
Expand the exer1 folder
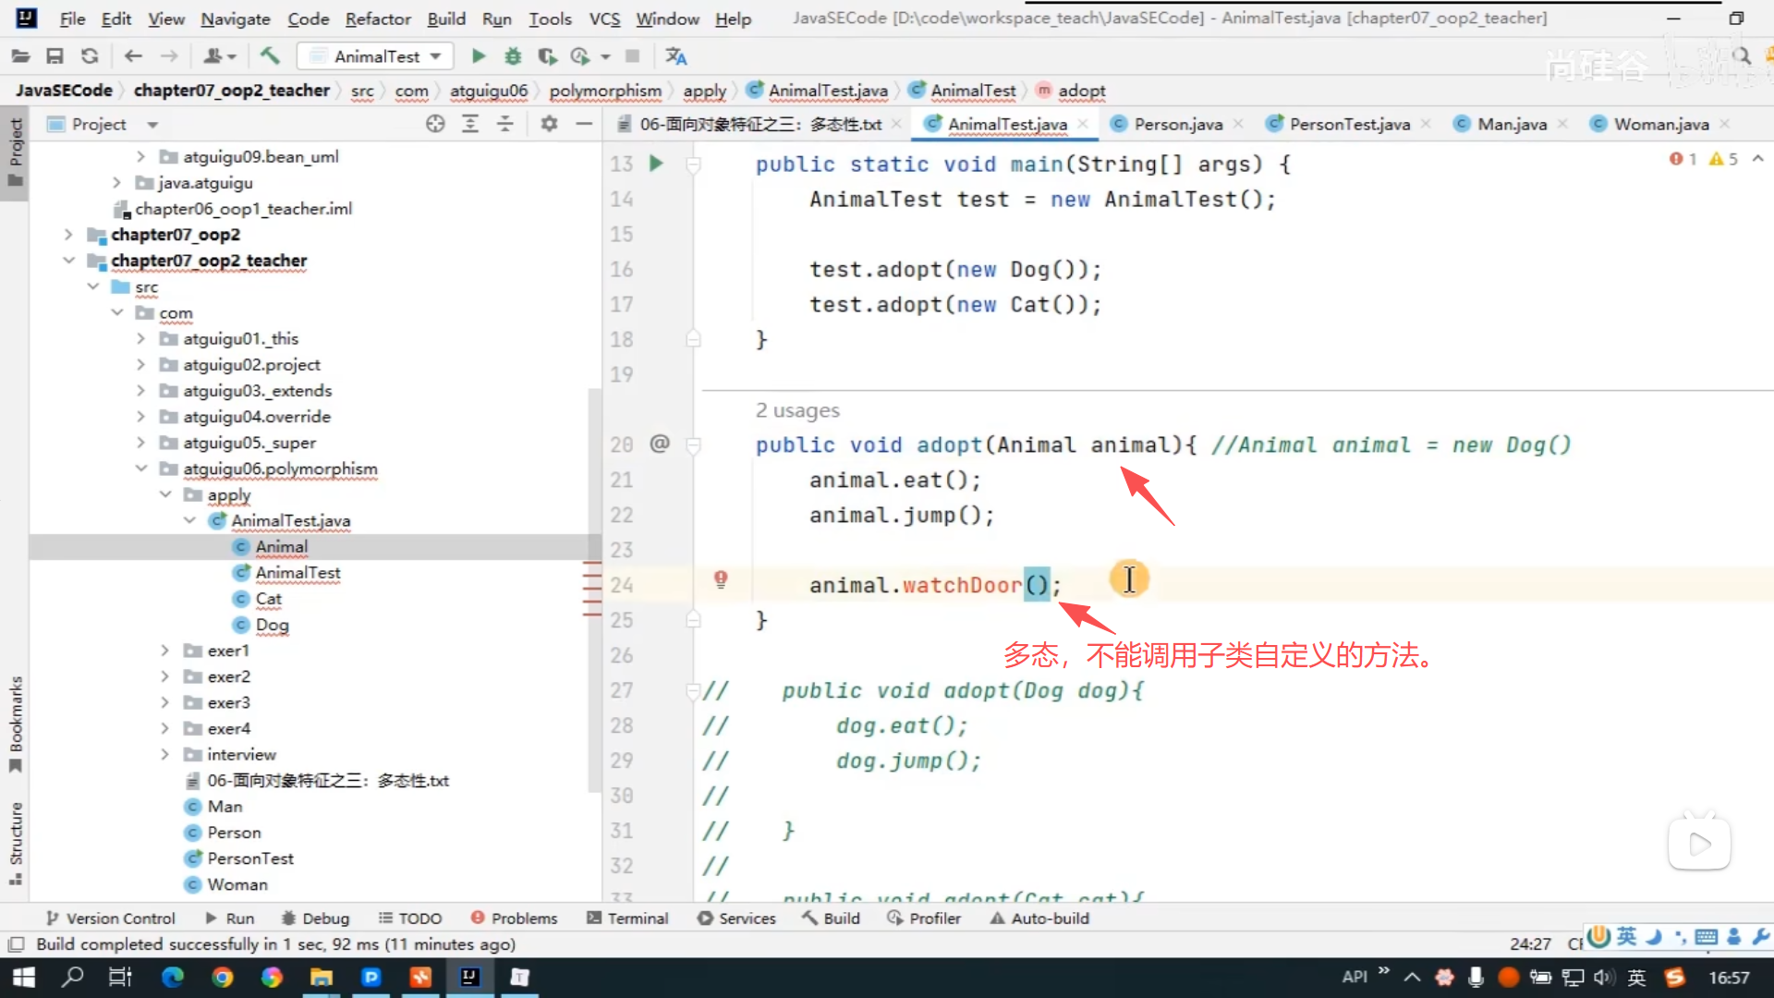(165, 651)
